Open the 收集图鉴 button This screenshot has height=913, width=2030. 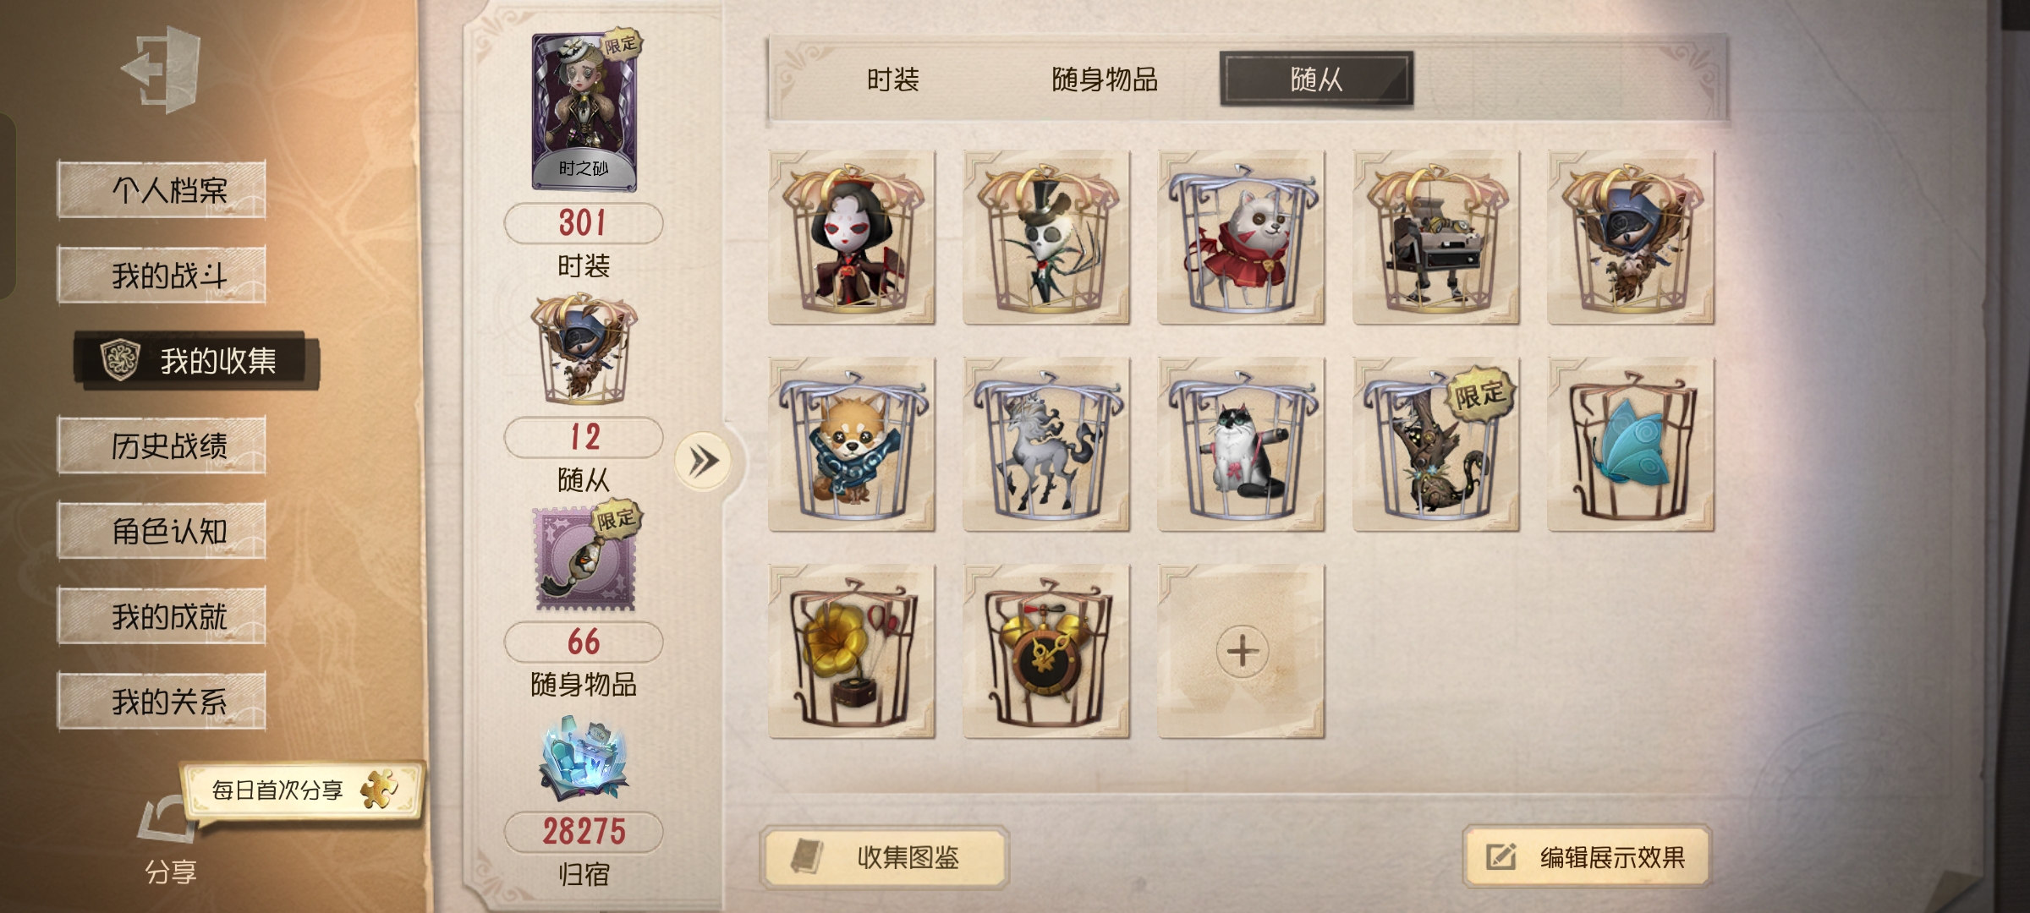point(885,857)
